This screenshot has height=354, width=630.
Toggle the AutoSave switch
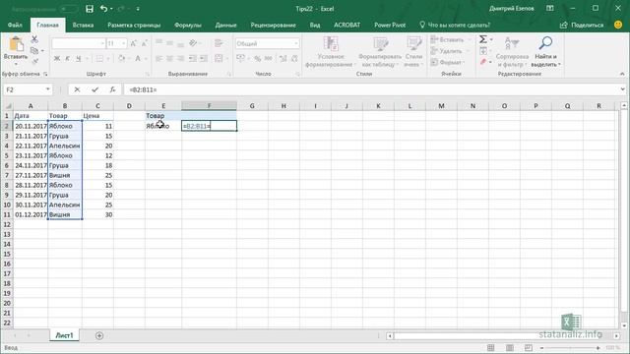coord(68,9)
